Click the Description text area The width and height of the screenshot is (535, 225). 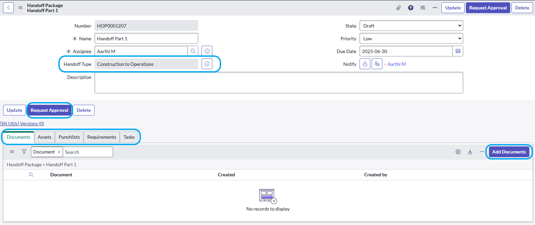coord(278,83)
